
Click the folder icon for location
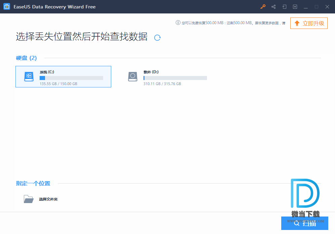click(29, 199)
